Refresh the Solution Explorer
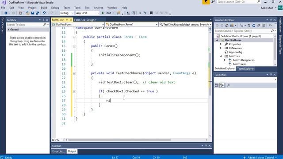 (x=254, y=26)
